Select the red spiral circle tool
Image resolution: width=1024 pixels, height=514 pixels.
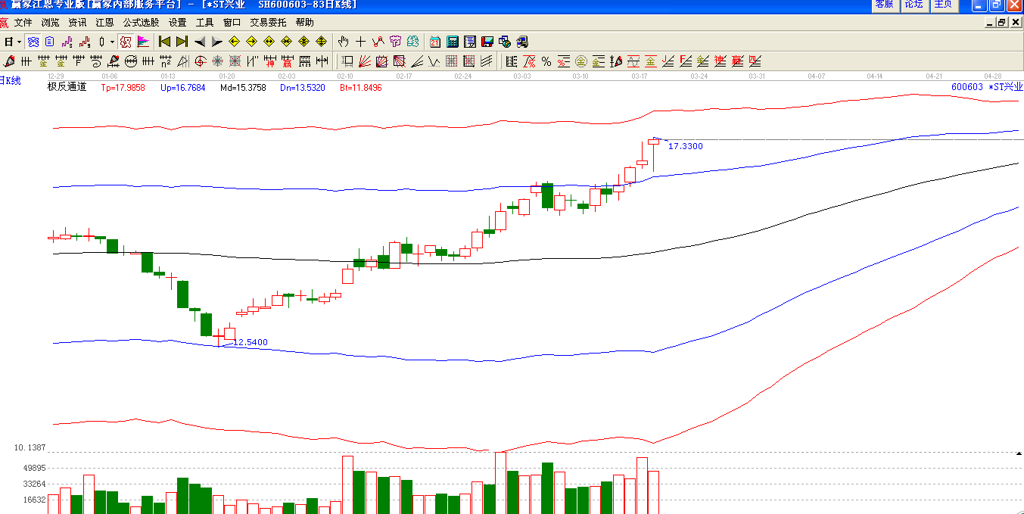[201, 61]
